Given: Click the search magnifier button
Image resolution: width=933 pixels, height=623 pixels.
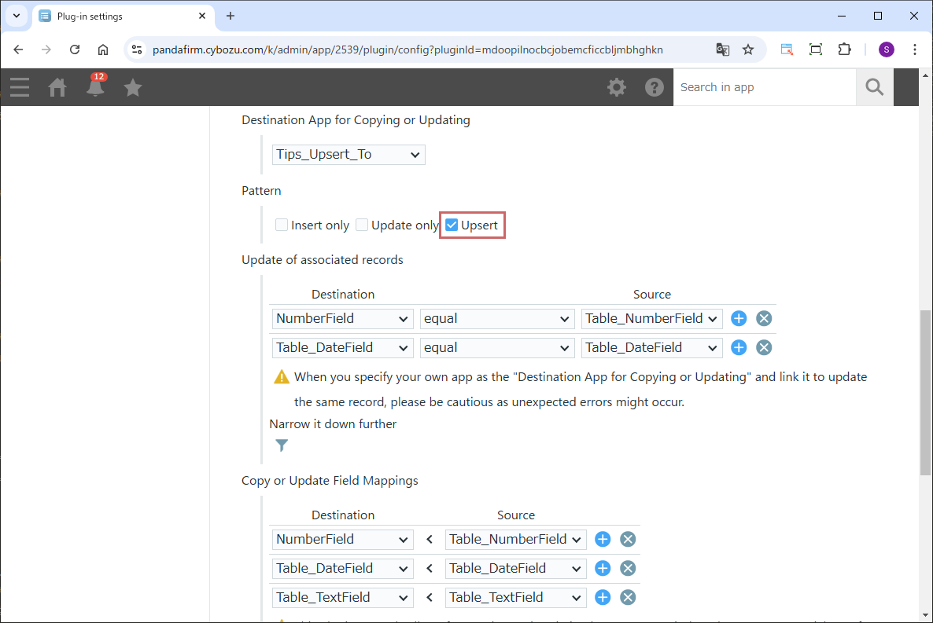Looking at the screenshot, I should click(x=874, y=87).
